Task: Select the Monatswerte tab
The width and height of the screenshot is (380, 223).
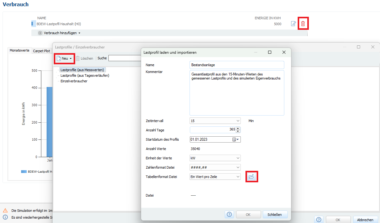Action: 20,50
